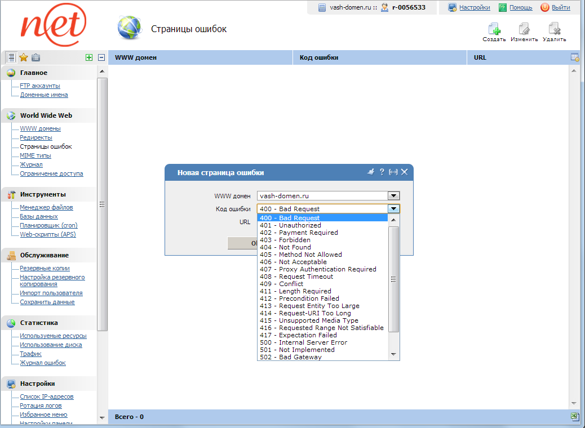
Task: Click the Создать (Create) toolbar icon
Action: 494,29
